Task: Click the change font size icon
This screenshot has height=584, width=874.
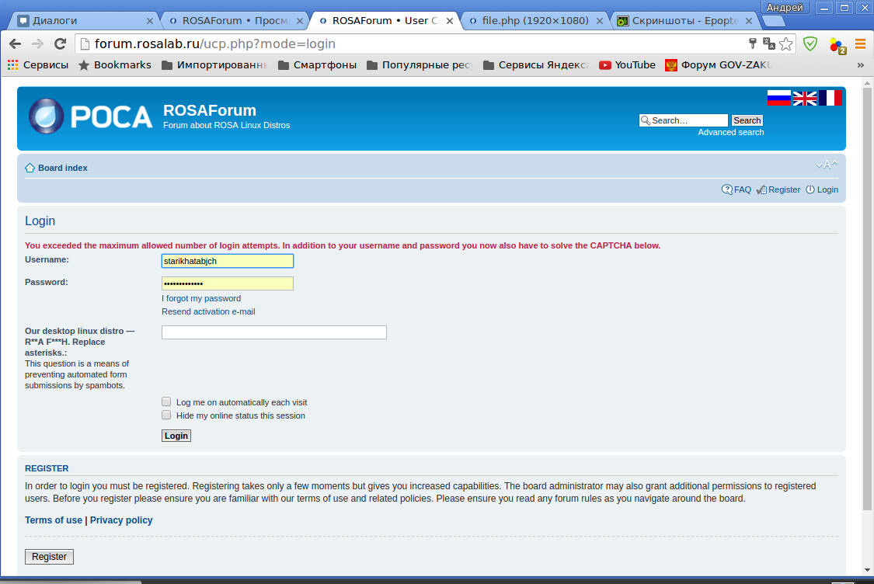Action: (827, 165)
